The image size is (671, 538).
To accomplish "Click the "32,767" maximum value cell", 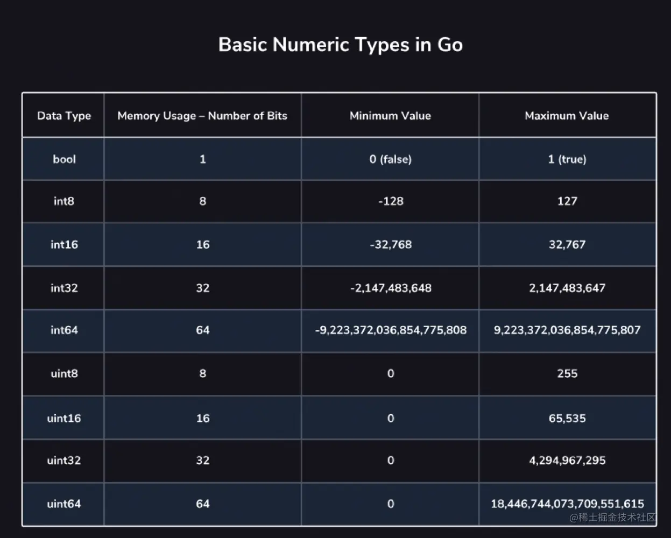I will [x=567, y=245].
